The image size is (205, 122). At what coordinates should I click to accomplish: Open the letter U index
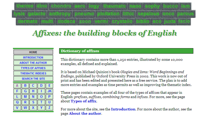point(49,102)
